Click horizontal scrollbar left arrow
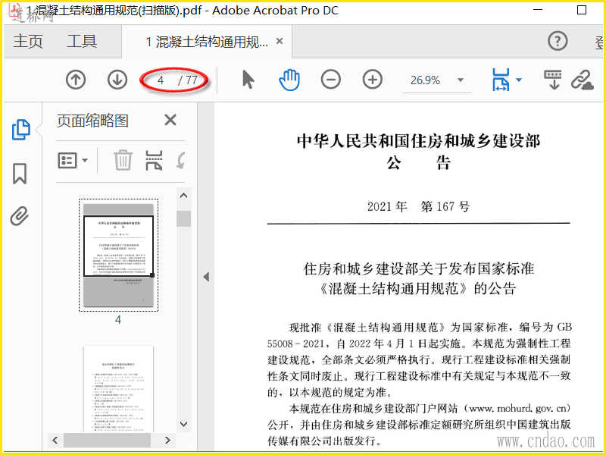Image resolution: width=606 pixels, height=455 pixels. [x=55, y=441]
